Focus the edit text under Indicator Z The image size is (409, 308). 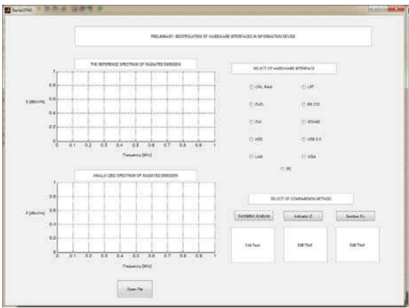point(305,245)
